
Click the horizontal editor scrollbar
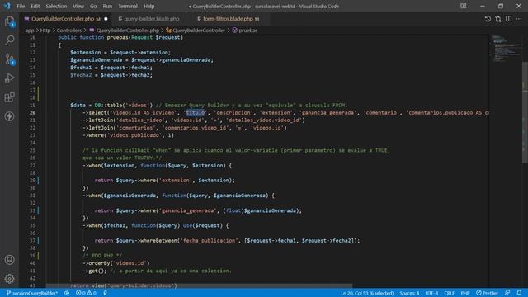[200, 285]
